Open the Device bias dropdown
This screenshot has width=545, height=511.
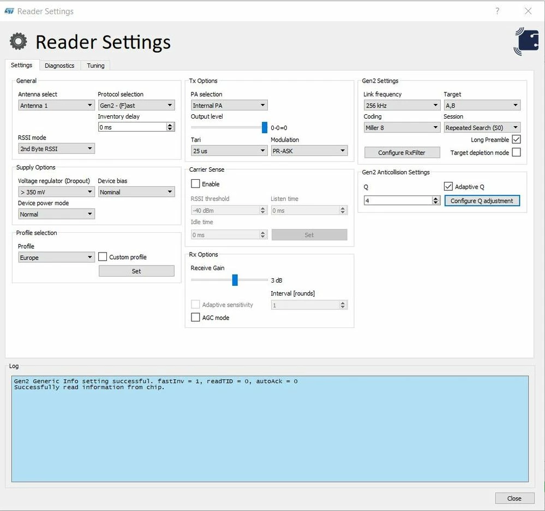136,192
